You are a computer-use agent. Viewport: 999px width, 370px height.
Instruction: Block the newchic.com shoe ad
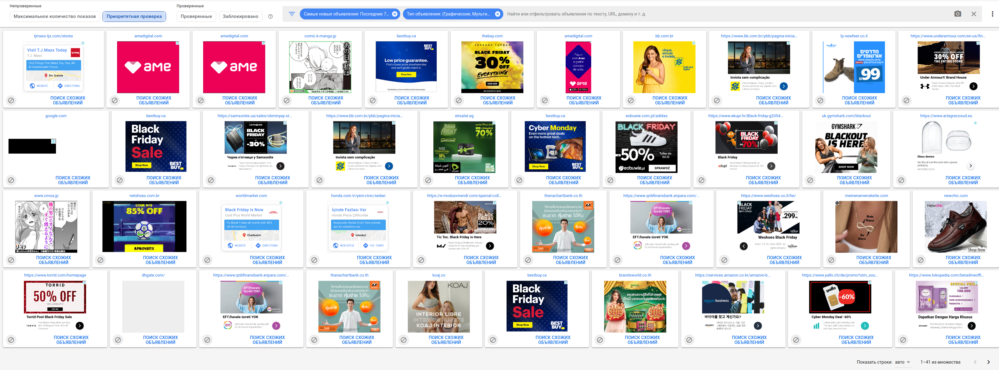[921, 260]
